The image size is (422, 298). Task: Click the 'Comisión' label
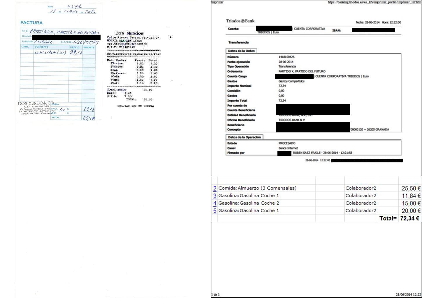tap(234, 91)
